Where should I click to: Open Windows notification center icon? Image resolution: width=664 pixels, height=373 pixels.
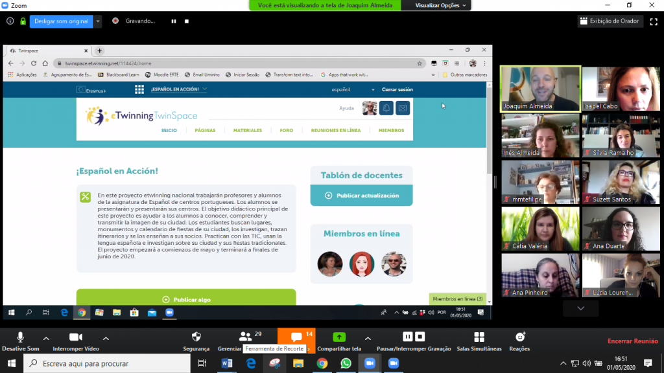pyautogui.click(x=648, y=363)
